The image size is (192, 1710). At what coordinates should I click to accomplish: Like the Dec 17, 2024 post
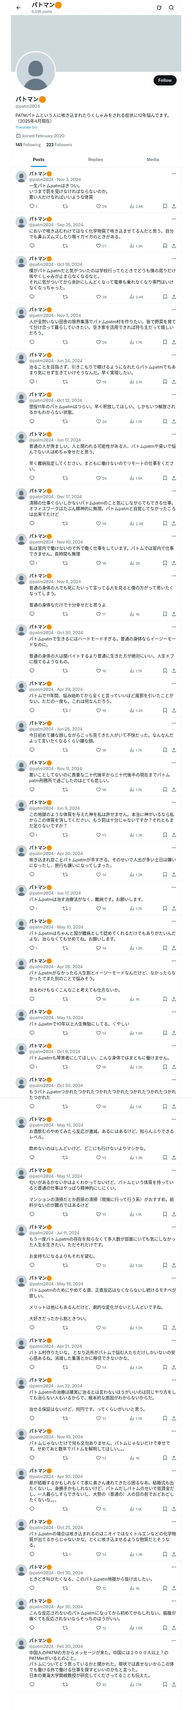point(99,524)
